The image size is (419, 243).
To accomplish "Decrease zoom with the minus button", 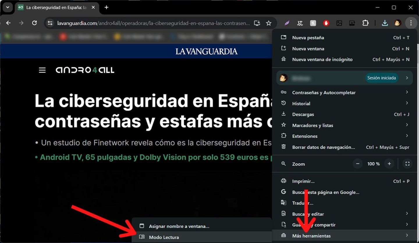I will pos(358,164).
